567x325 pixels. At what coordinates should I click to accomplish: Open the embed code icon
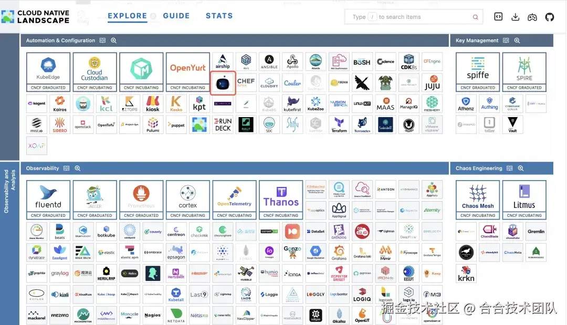[x=498, y=17]
